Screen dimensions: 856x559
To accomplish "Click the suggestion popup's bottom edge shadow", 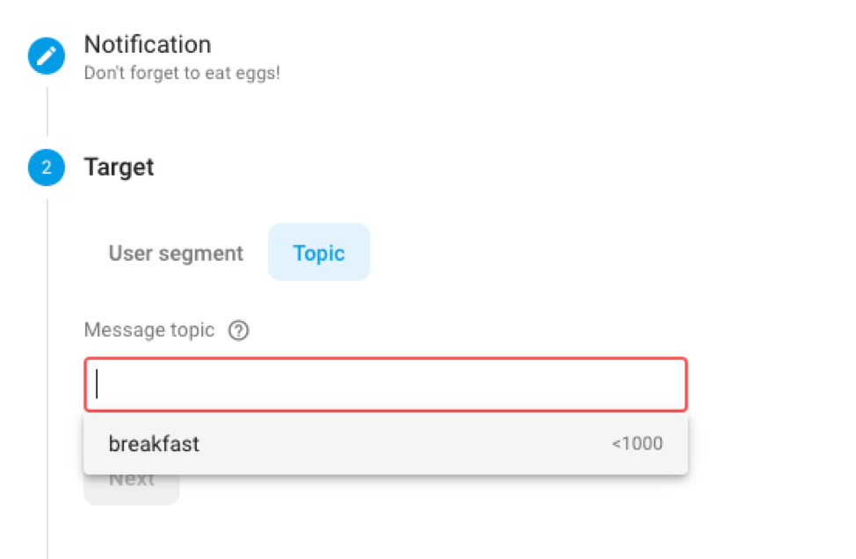I will point(385,476).
